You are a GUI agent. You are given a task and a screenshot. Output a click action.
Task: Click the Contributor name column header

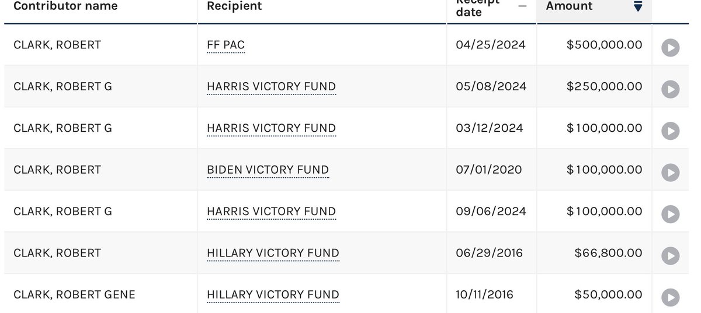65,6
